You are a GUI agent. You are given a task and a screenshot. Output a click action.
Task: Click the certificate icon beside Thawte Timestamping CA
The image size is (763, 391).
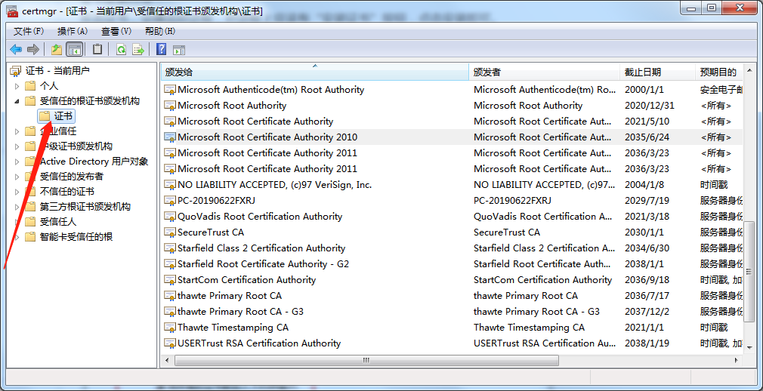pyautogui.click(x=170, y=328)
